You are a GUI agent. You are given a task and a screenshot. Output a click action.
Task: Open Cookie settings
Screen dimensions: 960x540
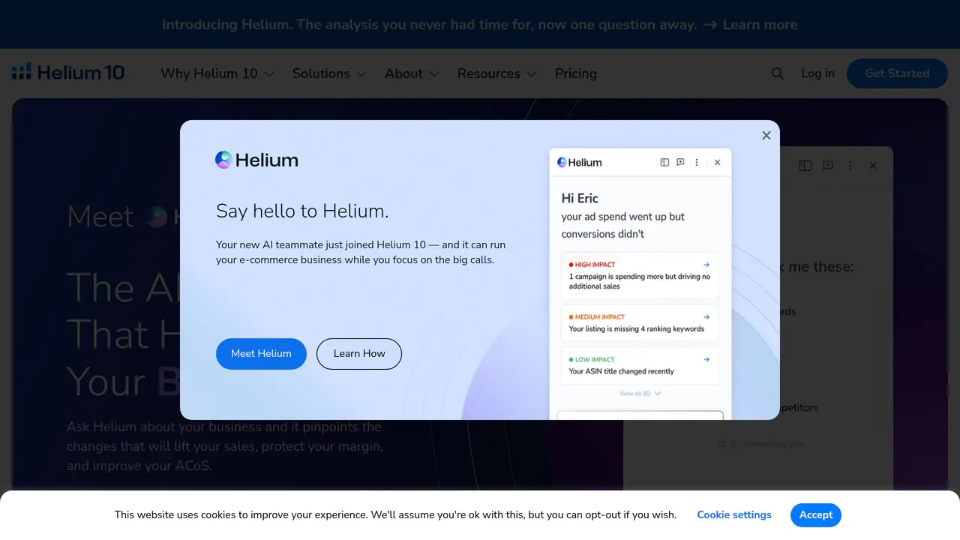(734, 515)
